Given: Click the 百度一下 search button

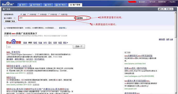Looking at the screenshot, I should pos(79,47).
